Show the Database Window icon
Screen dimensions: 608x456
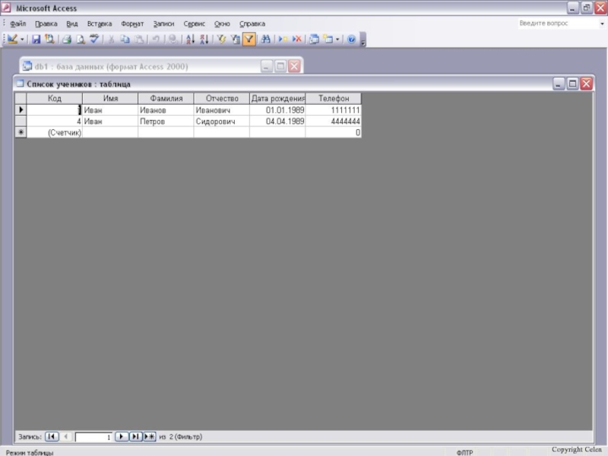pos(314,40)
